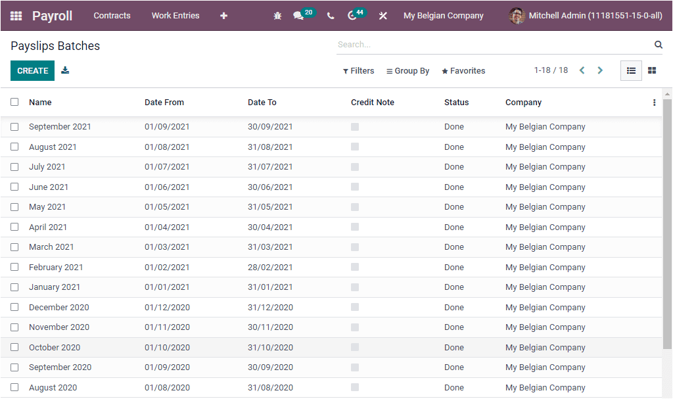Tick the select-all checkbox in header
This screenshot has width=673, height=399.
[x=14, y=103]
